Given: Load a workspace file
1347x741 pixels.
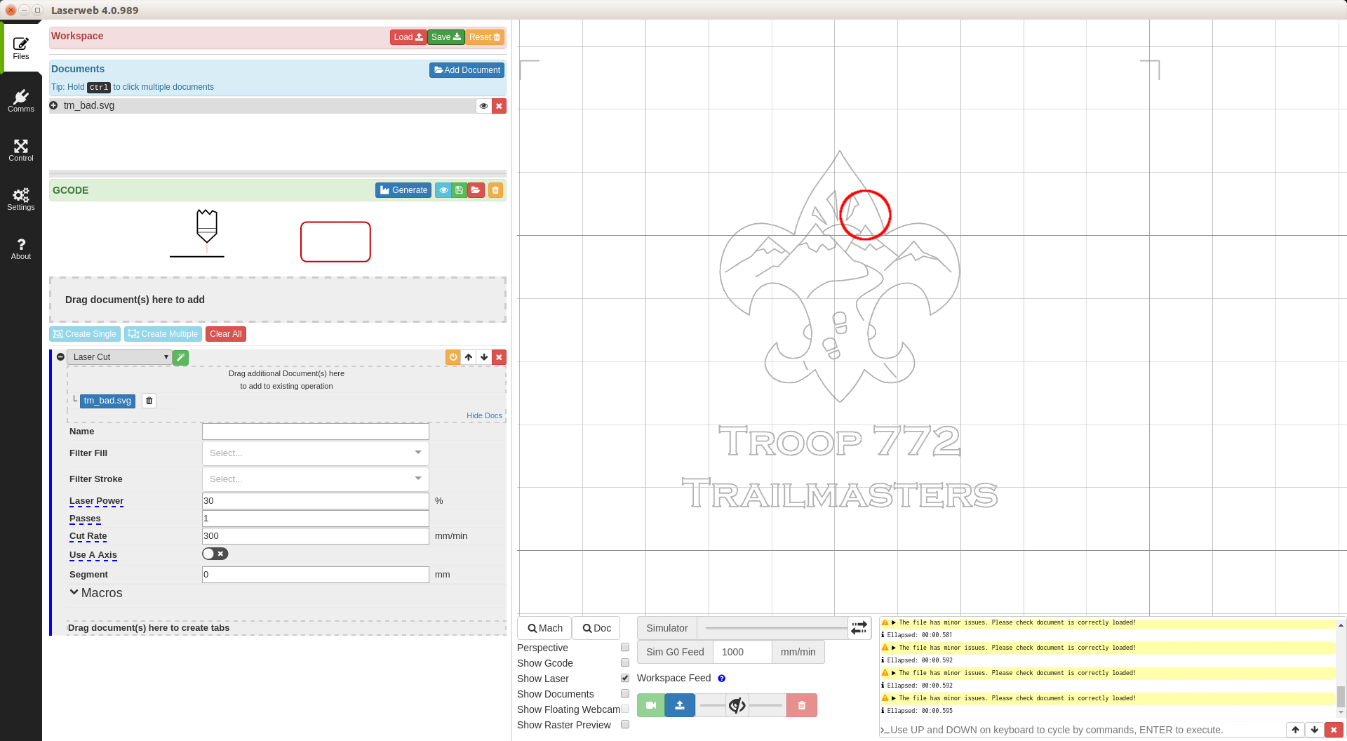Looking at the screenshot, I should pyautogui.click(x=408, y=37).
